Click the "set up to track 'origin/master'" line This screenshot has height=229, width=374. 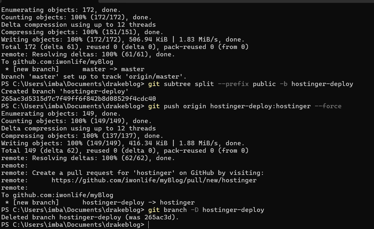coord(94,77)
